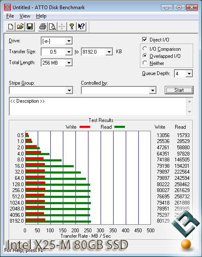Select the Neither radio button

point(145,63)
